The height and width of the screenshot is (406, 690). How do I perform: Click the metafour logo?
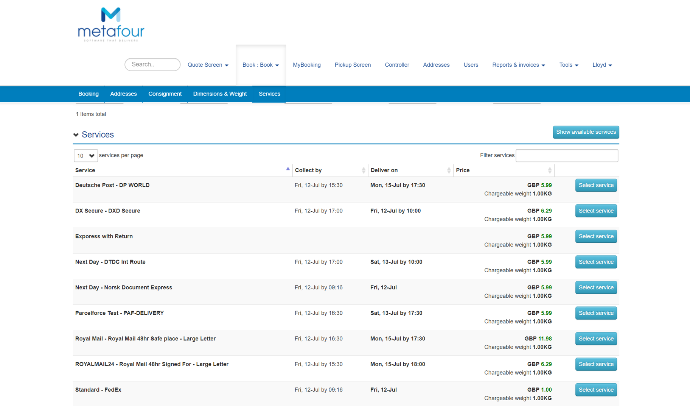click(111, 25)
